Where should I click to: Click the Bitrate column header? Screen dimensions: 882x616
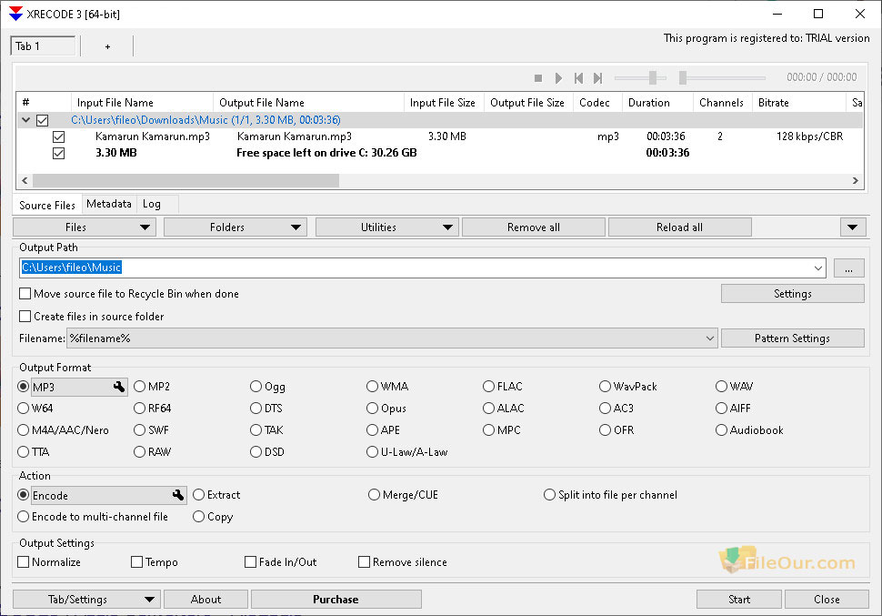click(x=798, y=103)
